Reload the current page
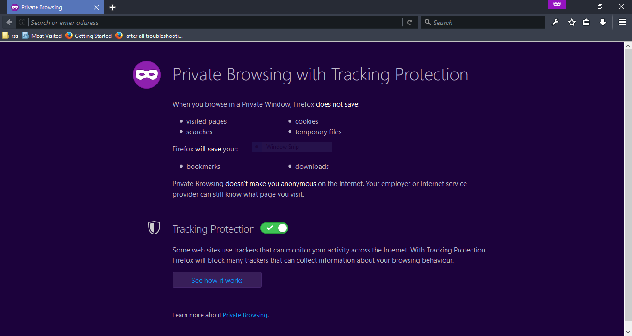 tap(409, 22)
